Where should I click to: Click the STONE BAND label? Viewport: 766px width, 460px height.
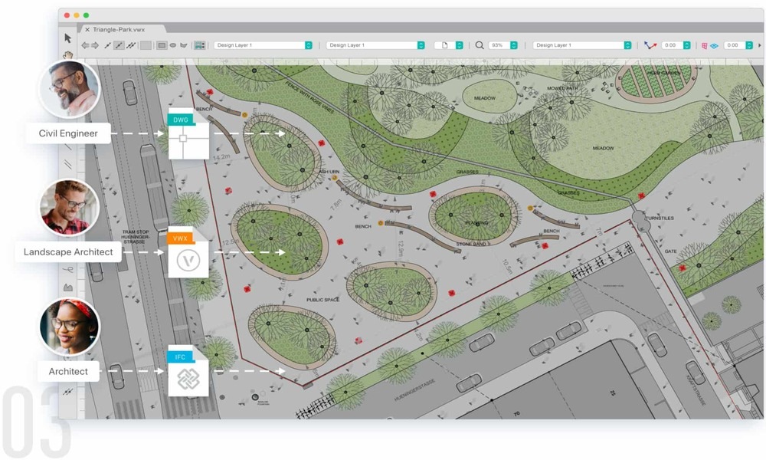click(x=471, y=244)
